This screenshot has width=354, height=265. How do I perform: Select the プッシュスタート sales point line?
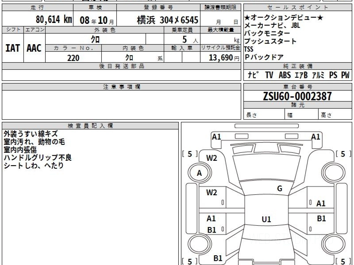click(x=271, y=41)
